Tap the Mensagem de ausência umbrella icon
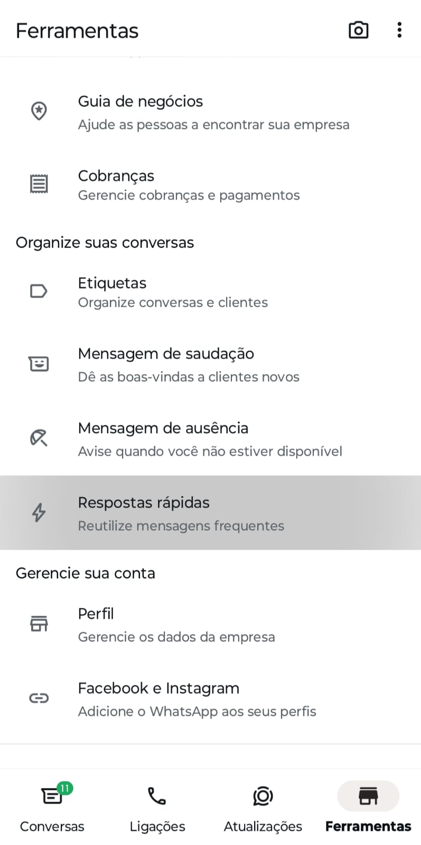Image resolution: width=421 pixels, height=845 pixels. click(39, 438)
